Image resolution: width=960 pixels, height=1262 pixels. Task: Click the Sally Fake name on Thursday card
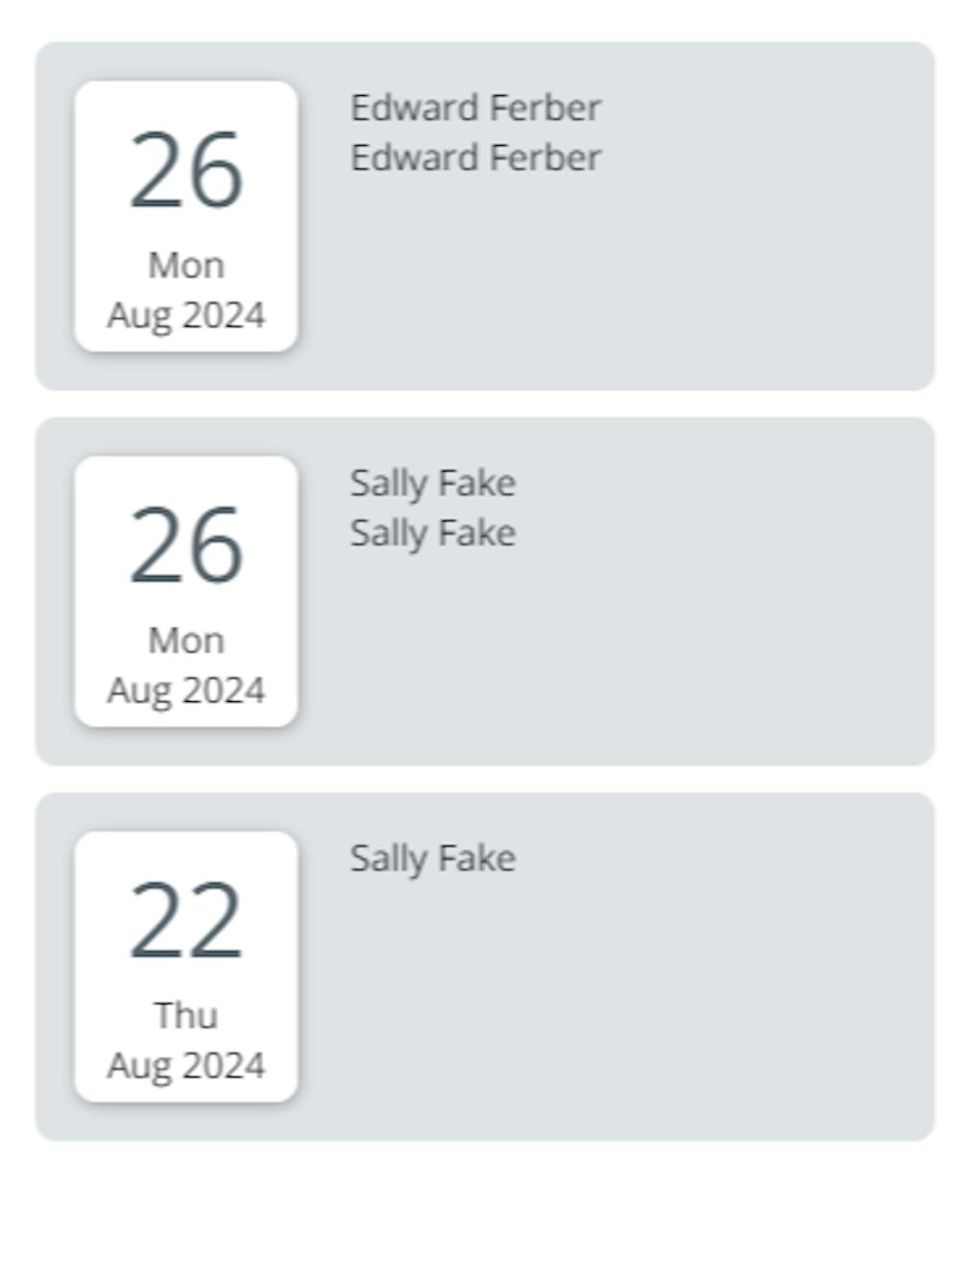click(433, 859)
